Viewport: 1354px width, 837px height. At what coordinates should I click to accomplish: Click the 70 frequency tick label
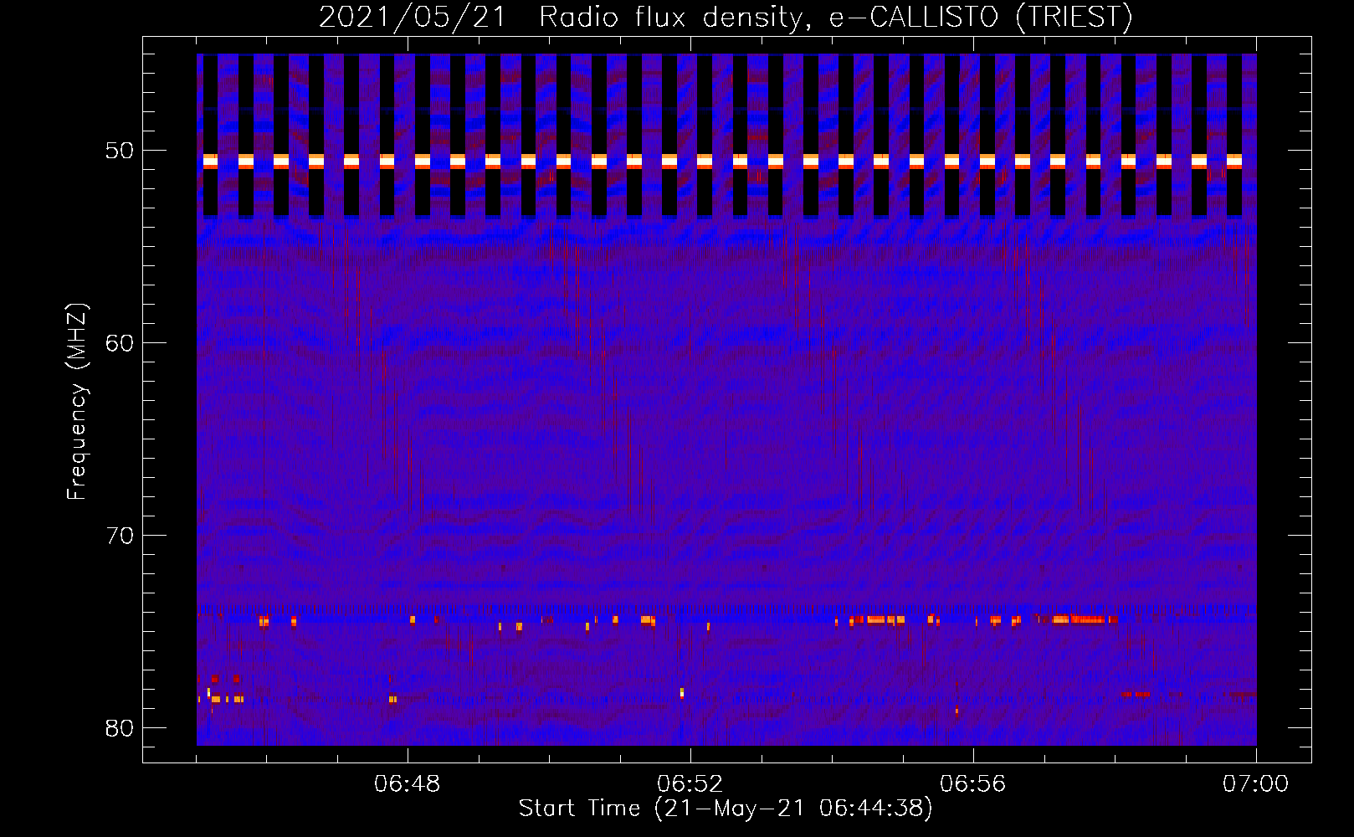121,535
